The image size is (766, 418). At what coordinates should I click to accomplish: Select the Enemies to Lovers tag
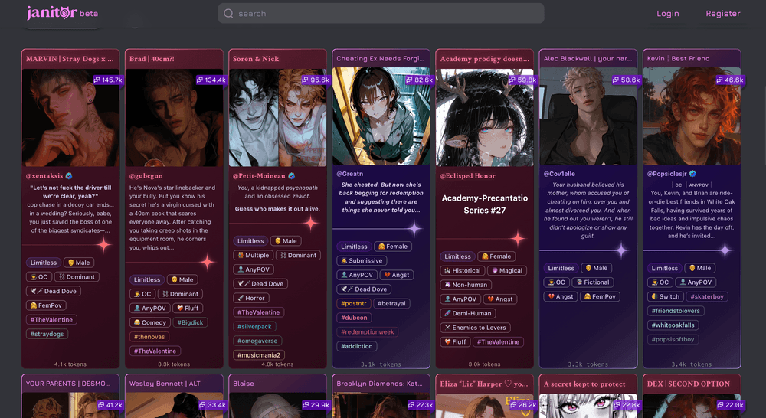click(x=475, y=328)
